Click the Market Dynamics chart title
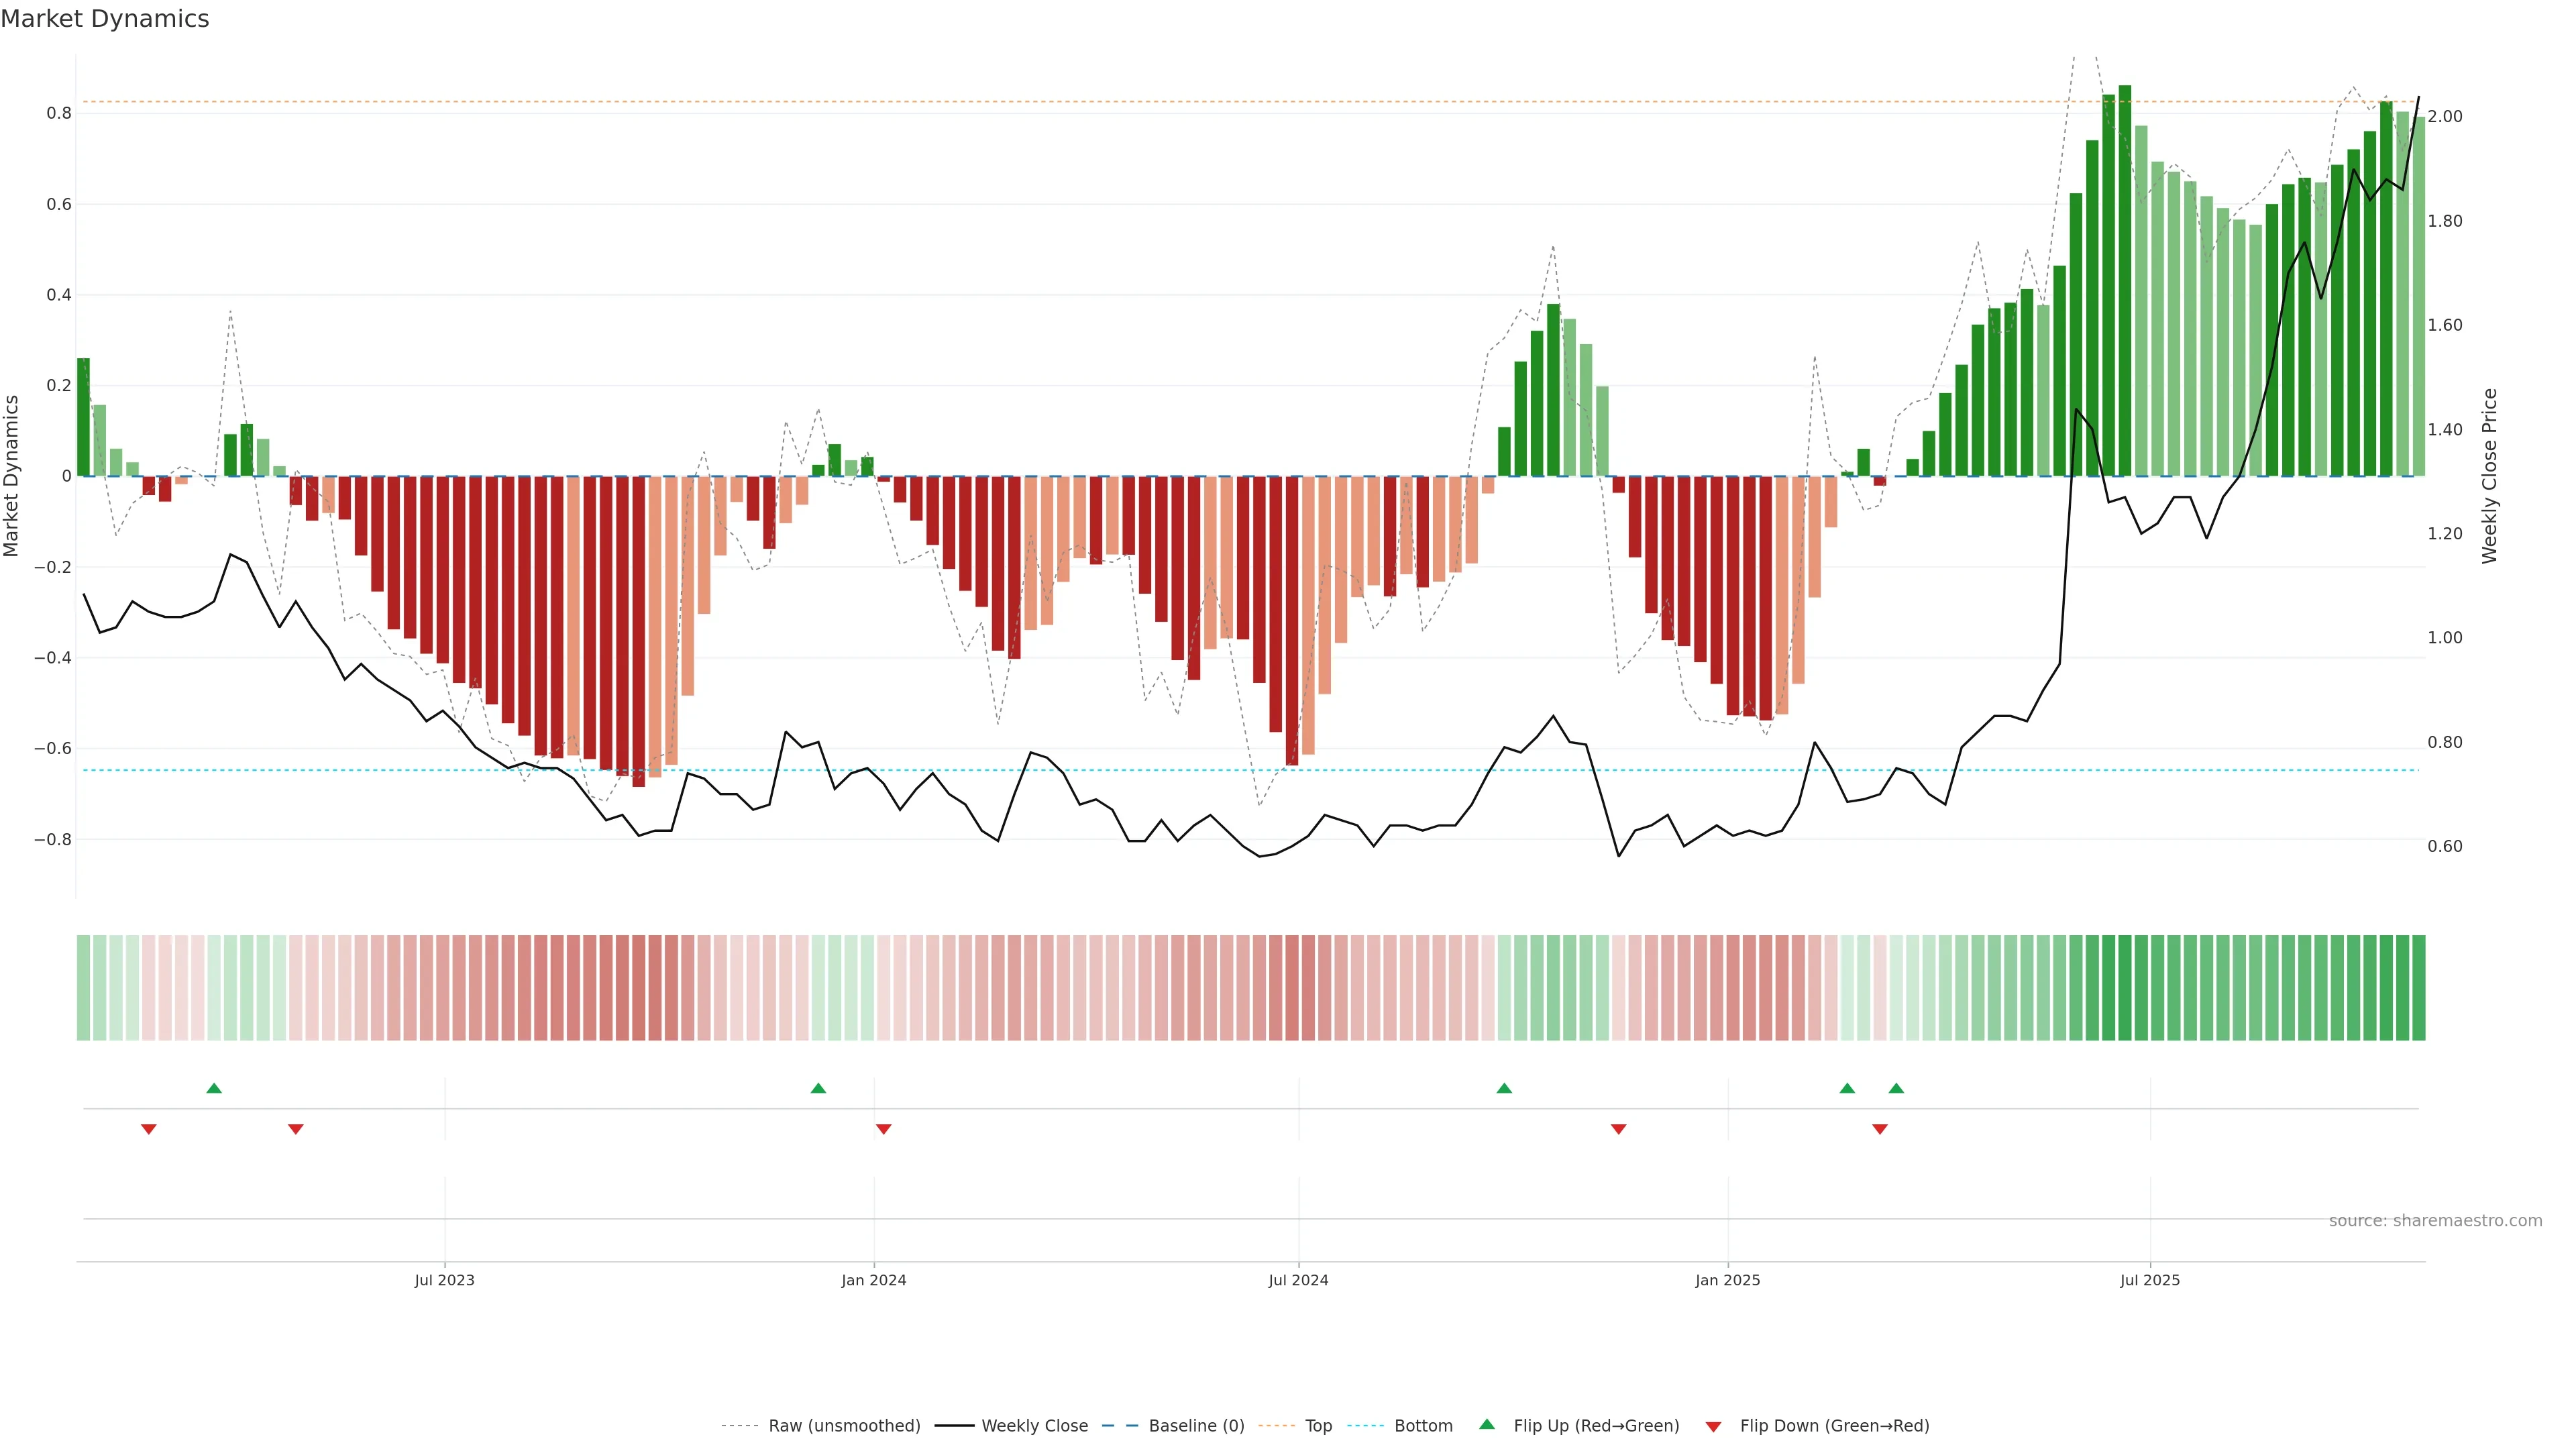 click(105, 19)
